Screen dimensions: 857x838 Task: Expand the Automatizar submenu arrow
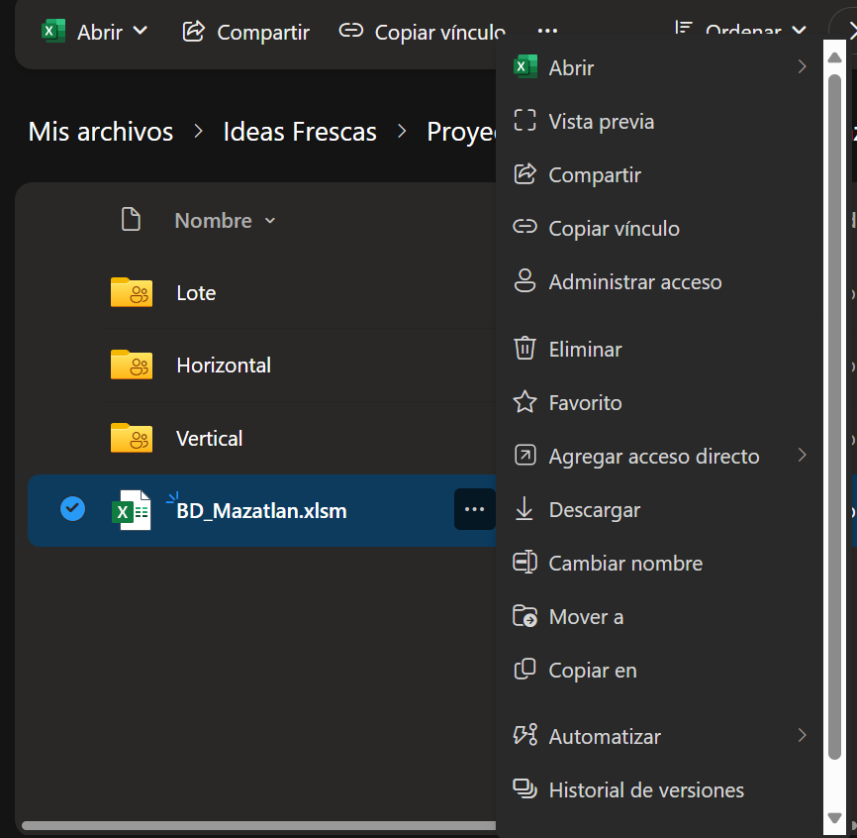[802, 736]
